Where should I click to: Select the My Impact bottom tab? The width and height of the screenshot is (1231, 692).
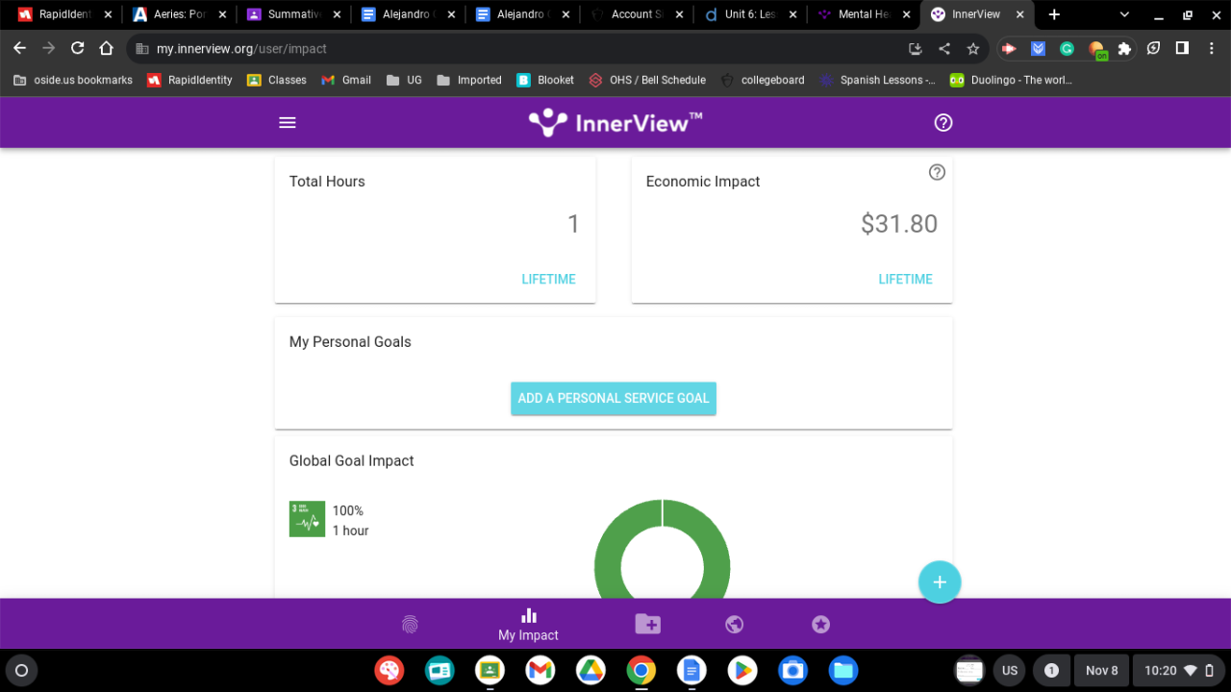(528, 625)
